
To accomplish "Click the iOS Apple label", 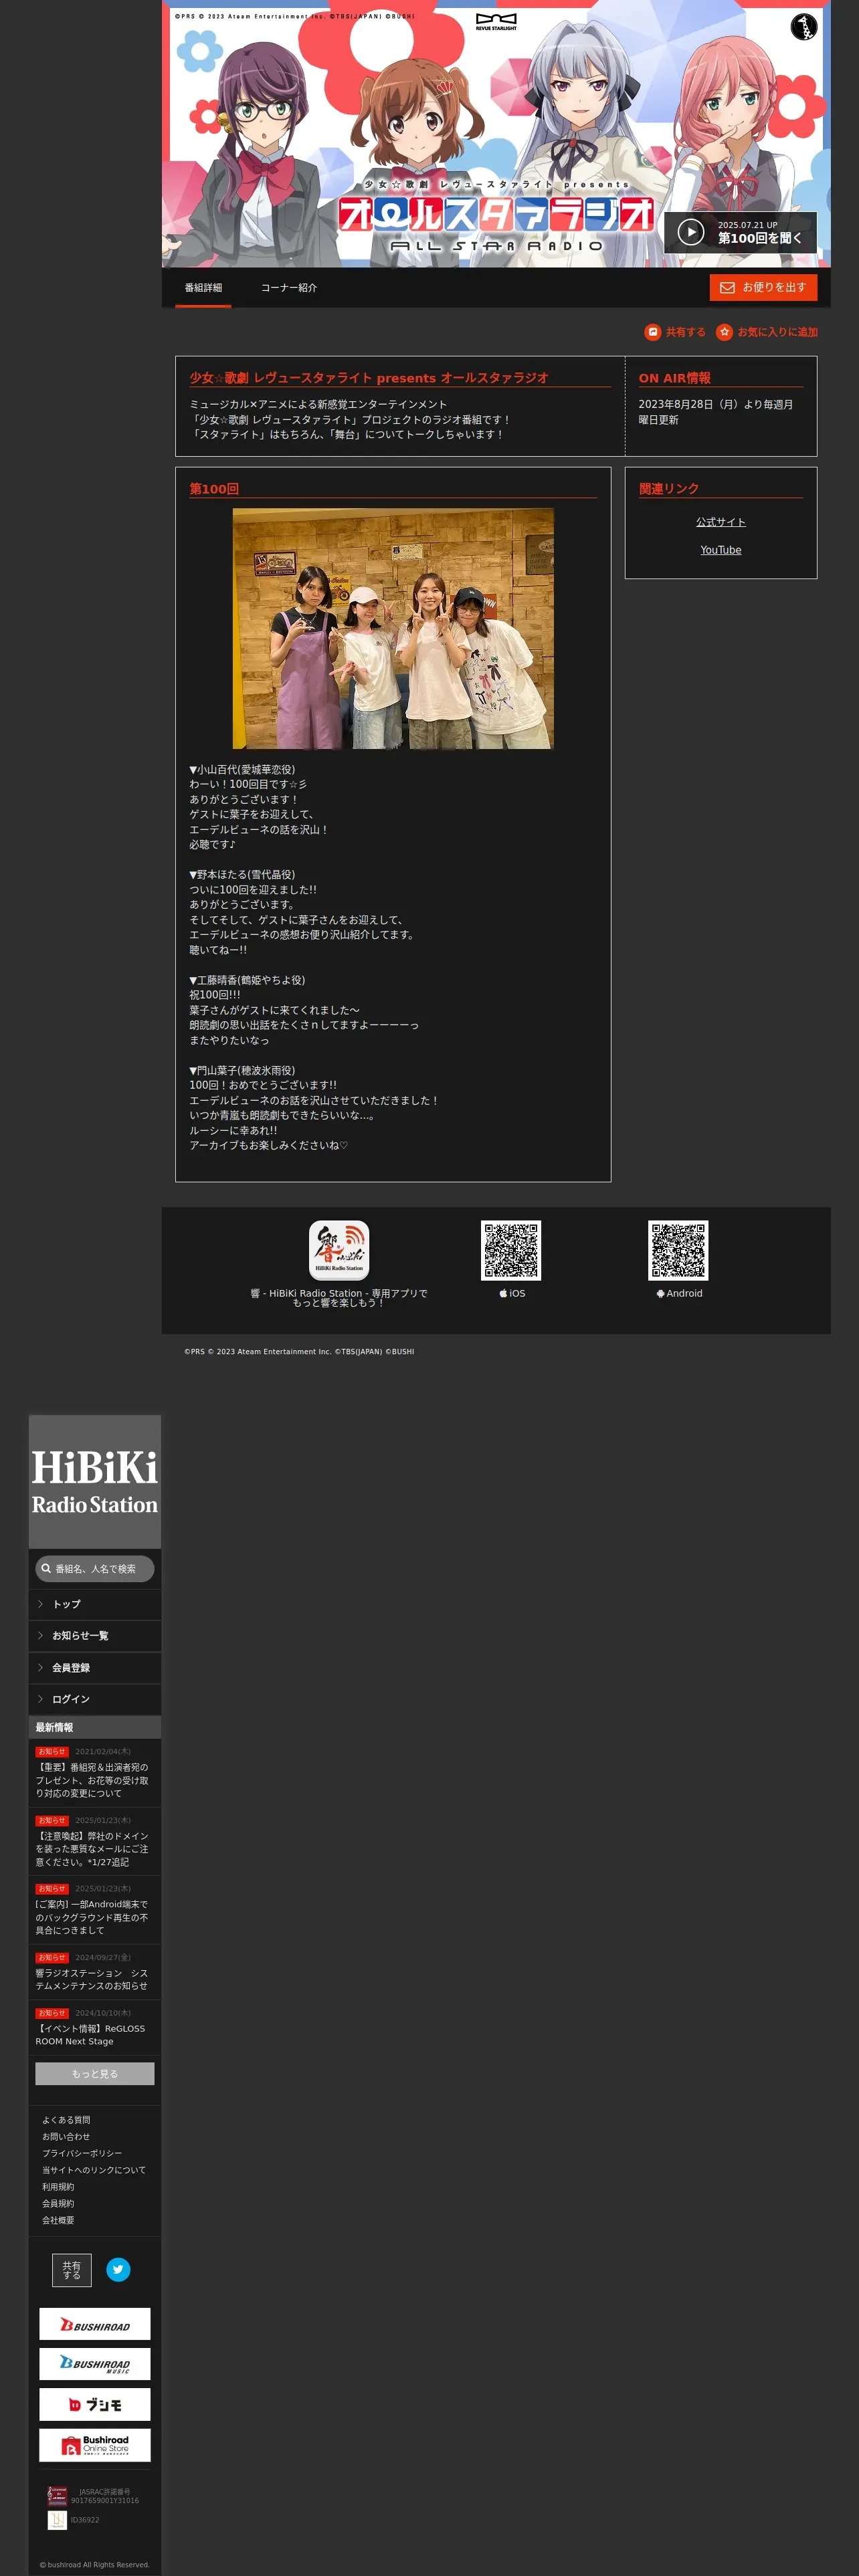I will [x=512, y=1293].
